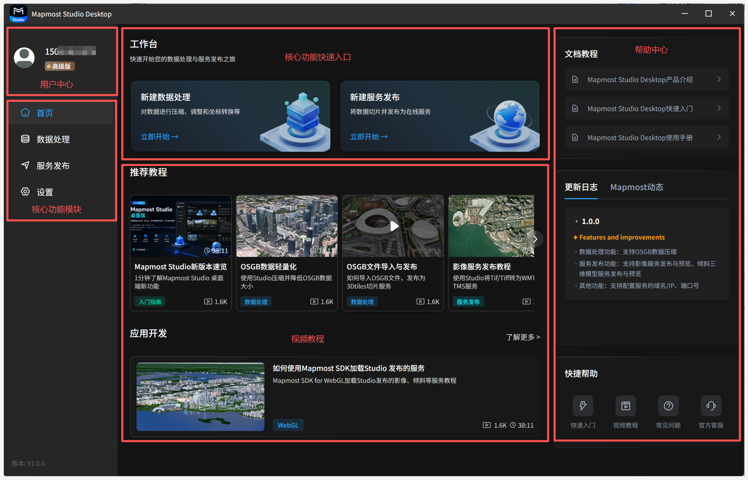Click the database icon beside 数据处理

(25, 139)
